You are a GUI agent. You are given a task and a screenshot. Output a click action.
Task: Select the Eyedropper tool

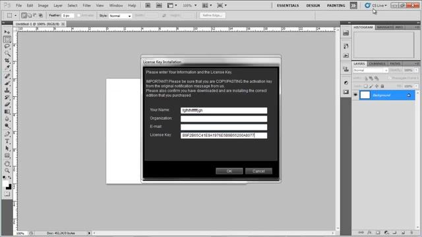7,68
